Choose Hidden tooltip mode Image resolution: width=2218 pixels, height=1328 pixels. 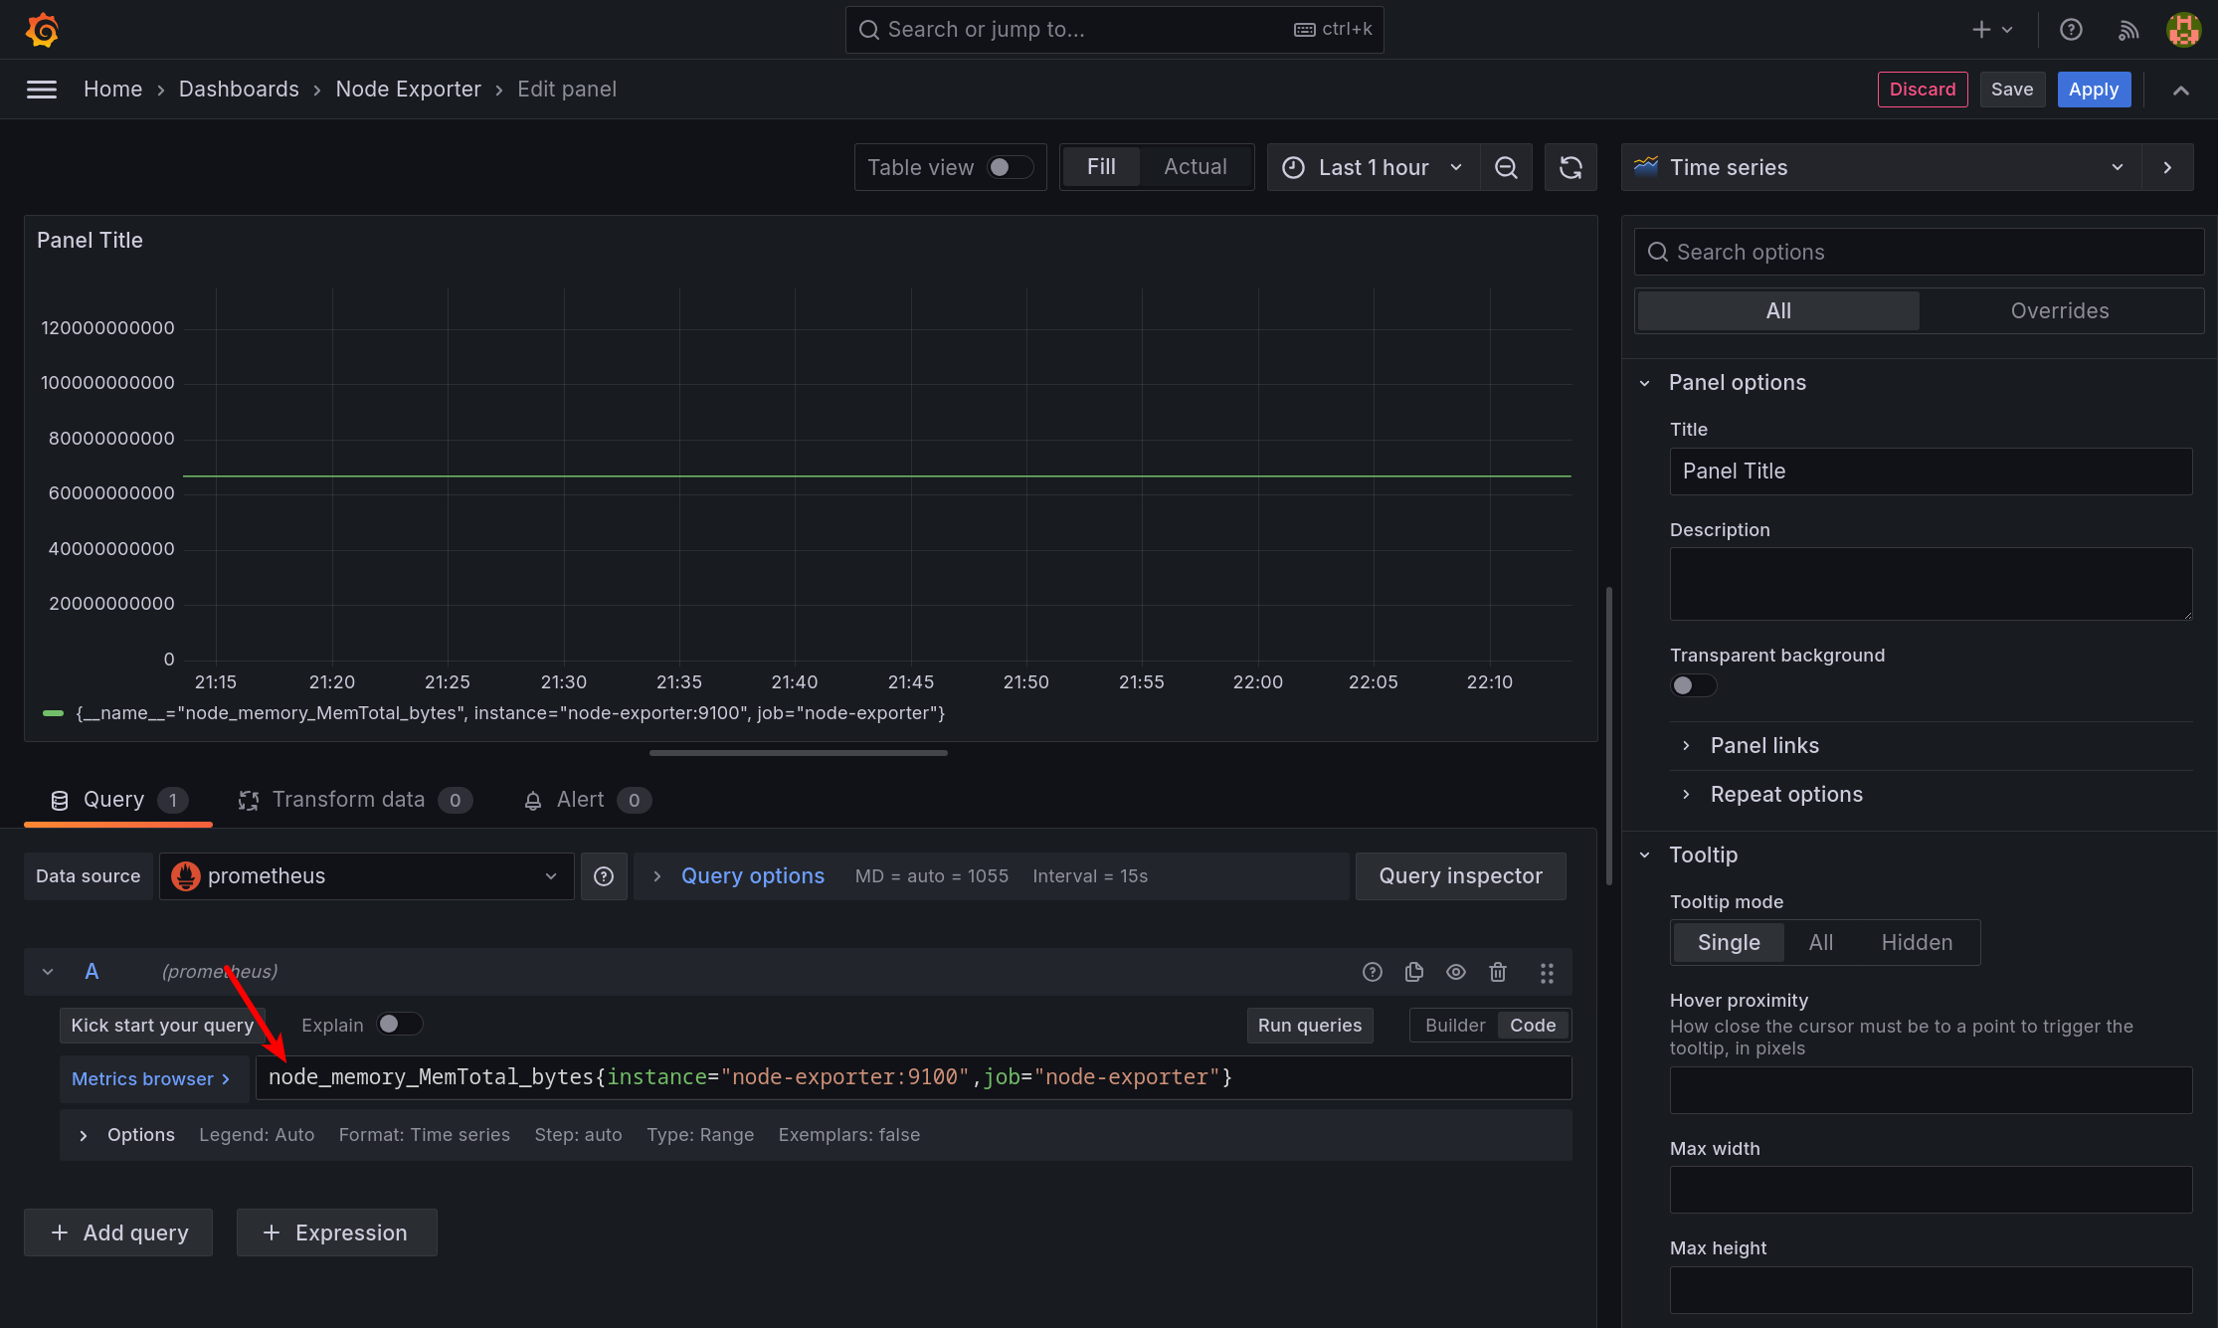point(1917,943)
